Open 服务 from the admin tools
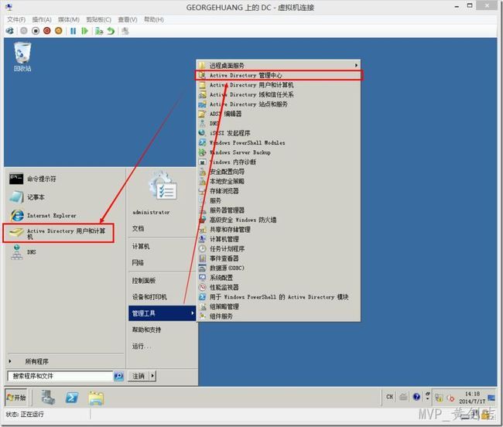 pos(279,200)
